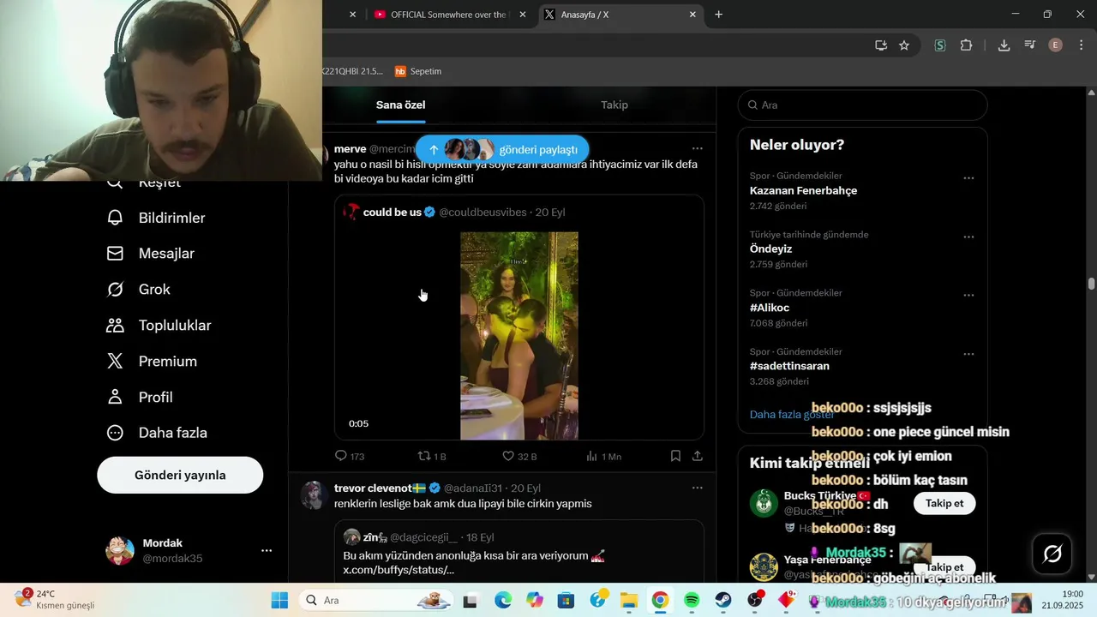Switch to Takip tab
Image resolution: width=1097 pixels, height=617 pixels.
tap(614, 105)
